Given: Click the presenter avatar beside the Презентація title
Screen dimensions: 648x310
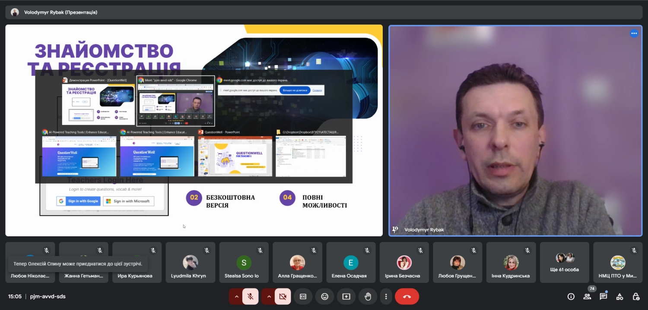Looking at the screenshot, I should click(15, 12).
